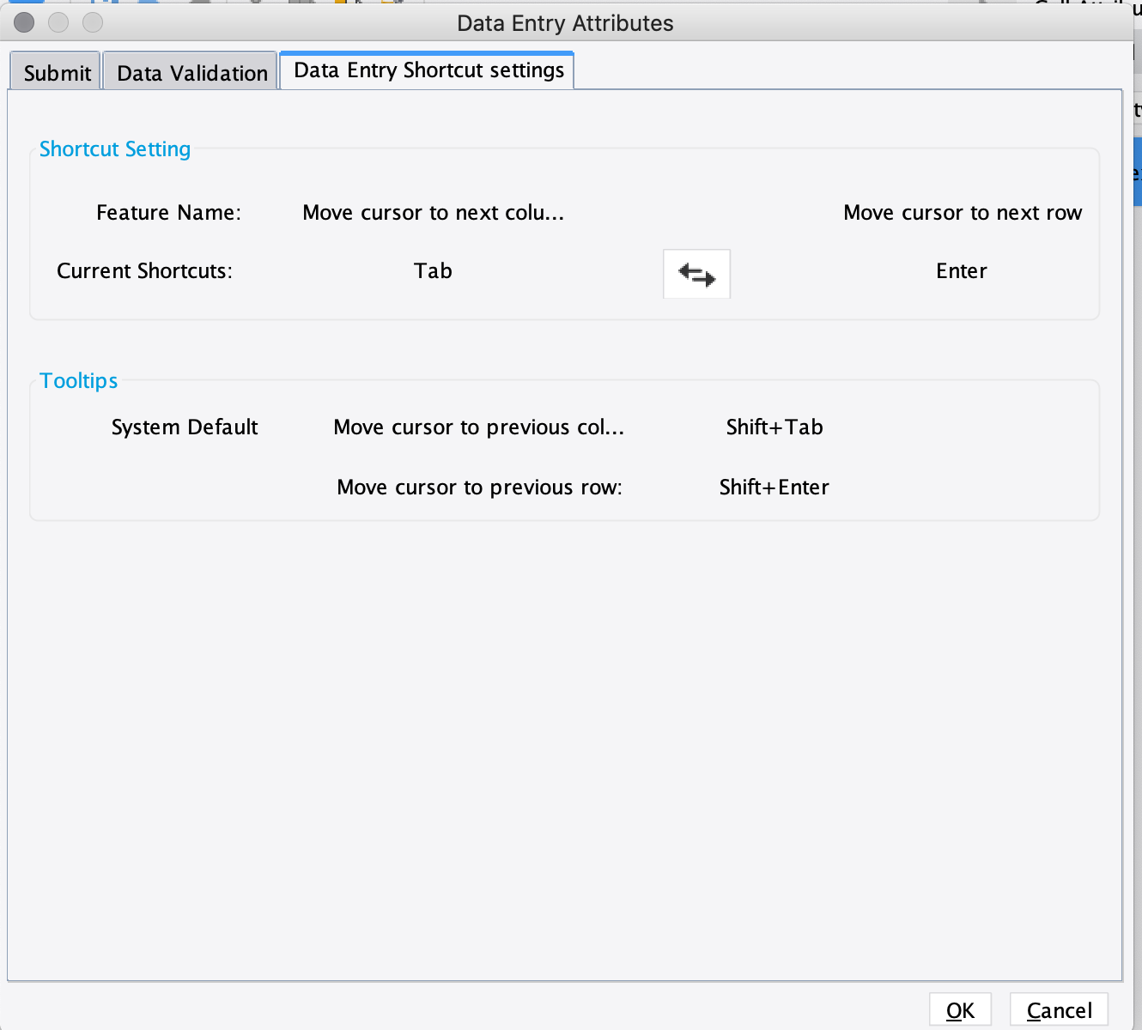This screenshot has height=1030, width=1142.
Task: Click the Tab shortcut entry
Action: click(433, 270)
